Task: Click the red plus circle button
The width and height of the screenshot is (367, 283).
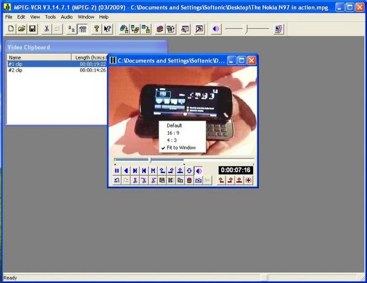Action: (248, 180)
